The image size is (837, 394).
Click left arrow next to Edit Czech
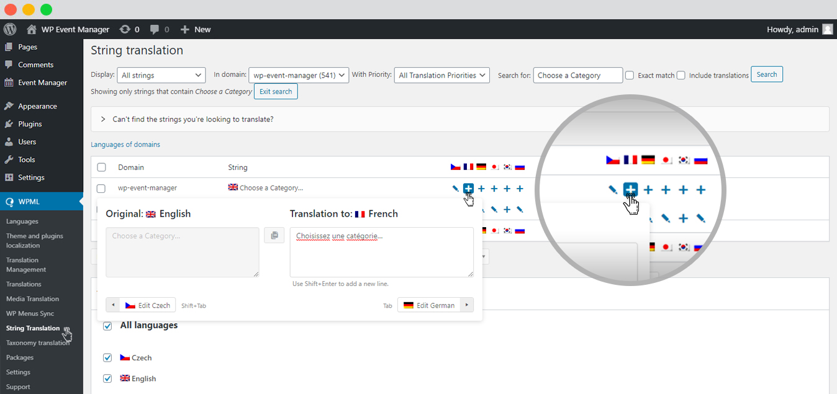[113, 305]
